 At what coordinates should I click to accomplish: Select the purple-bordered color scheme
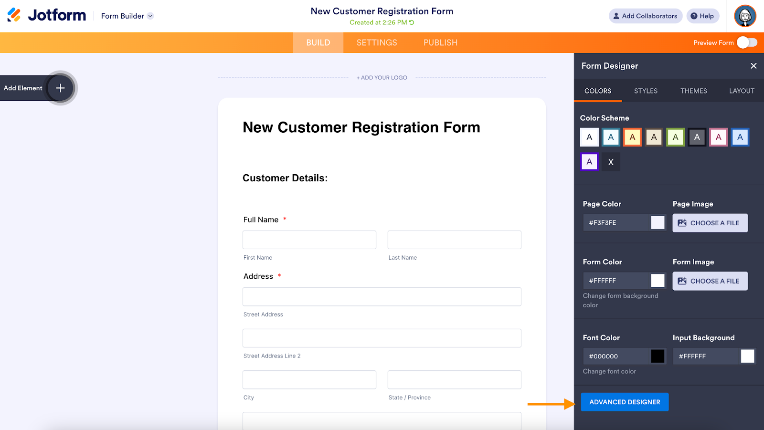[x=589, y=162]
